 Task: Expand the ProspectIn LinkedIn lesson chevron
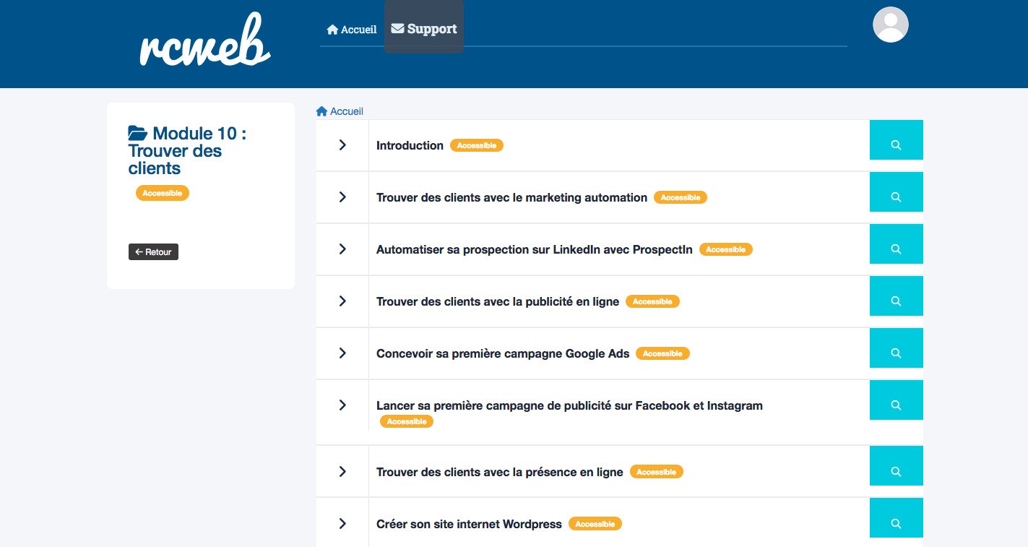342,249
